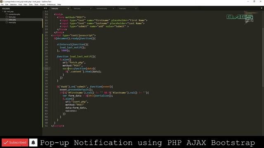Click the $('.content').html(data); line
This screenshot has width=264, height=148.
pos(83,72)
